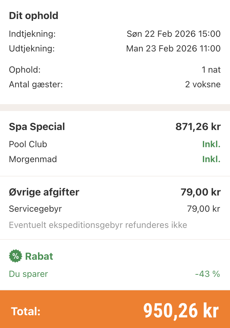The image size is (230, 328).
Task: Click the "Øvrige afgifter" heading
Action: coord(44,192)
